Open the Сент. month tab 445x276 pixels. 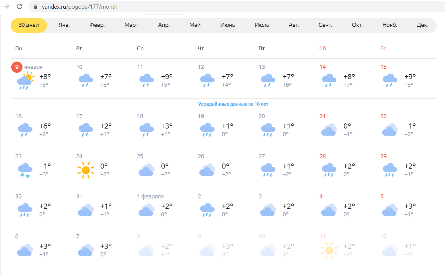tap(325, 25)
